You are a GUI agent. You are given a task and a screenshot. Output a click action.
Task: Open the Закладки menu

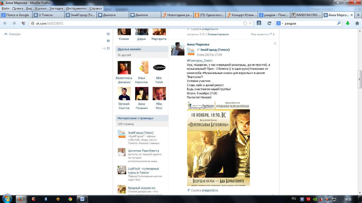(x=56, y=8)
